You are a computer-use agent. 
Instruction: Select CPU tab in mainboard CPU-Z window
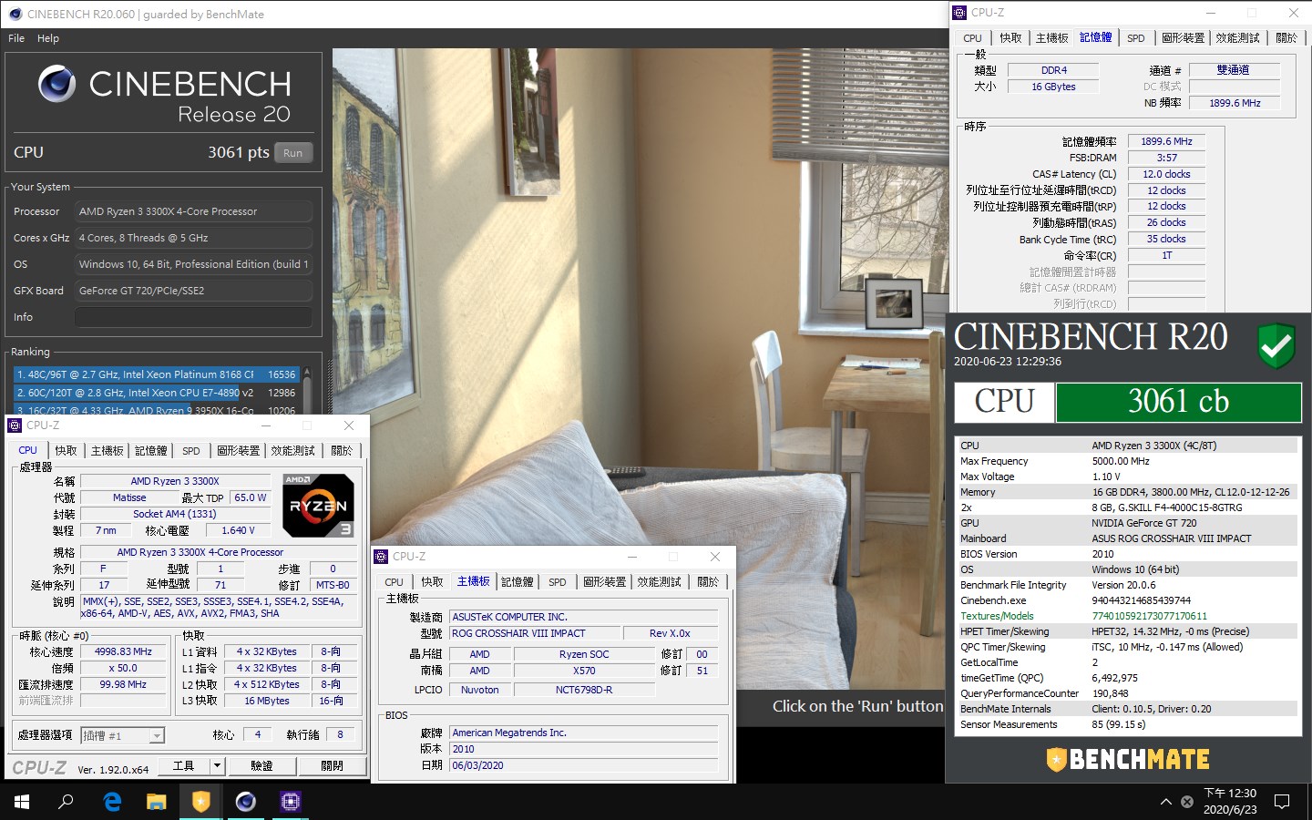(394, 582)
